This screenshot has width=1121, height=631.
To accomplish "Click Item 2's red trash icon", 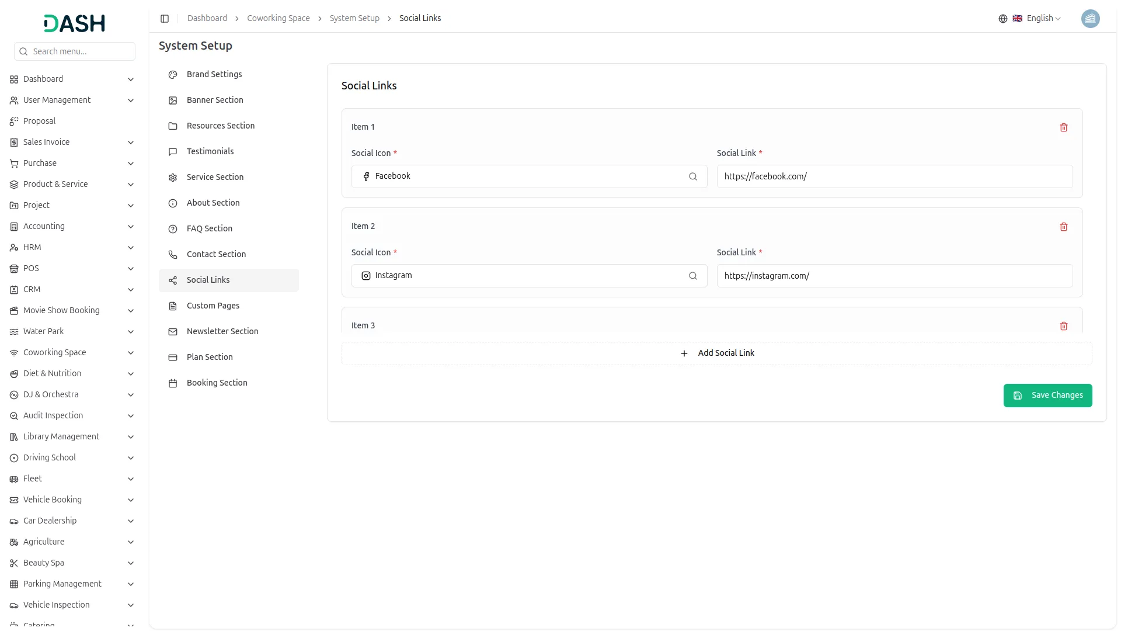I will click(1063, 227).
